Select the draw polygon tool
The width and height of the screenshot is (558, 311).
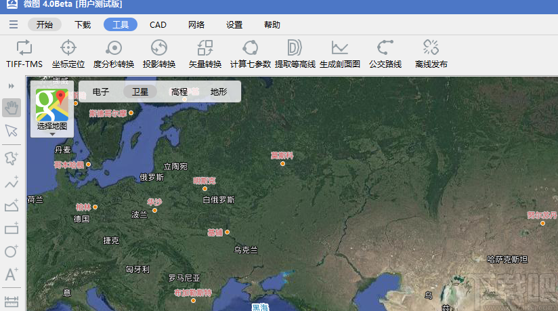point(12,205)
